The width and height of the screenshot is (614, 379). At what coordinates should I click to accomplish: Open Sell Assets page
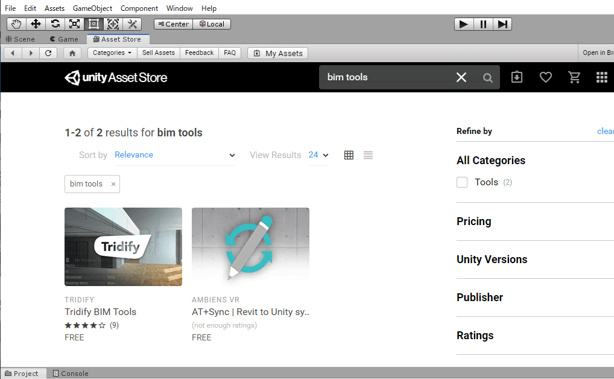click(159, 53)
